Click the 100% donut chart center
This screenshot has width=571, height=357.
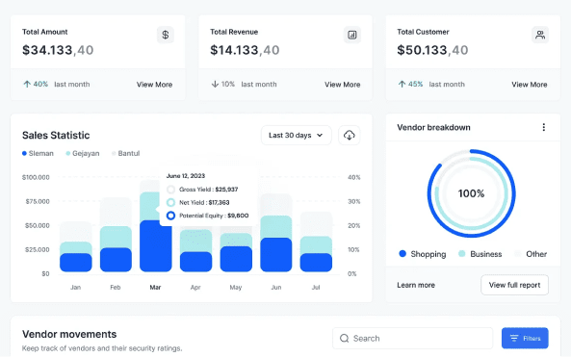click(x=471, y=193)
